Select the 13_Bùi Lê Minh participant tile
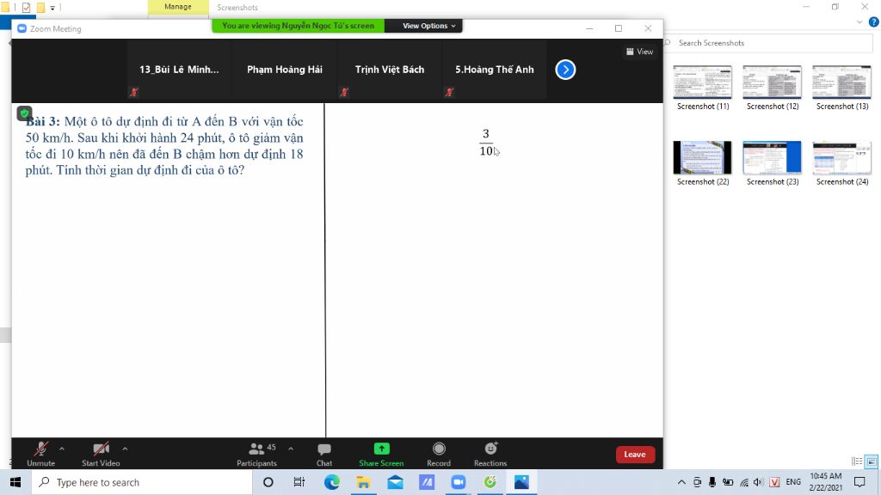Image resolution: width=881 pixels, height=495 pixels. click(x=179, y=70)
